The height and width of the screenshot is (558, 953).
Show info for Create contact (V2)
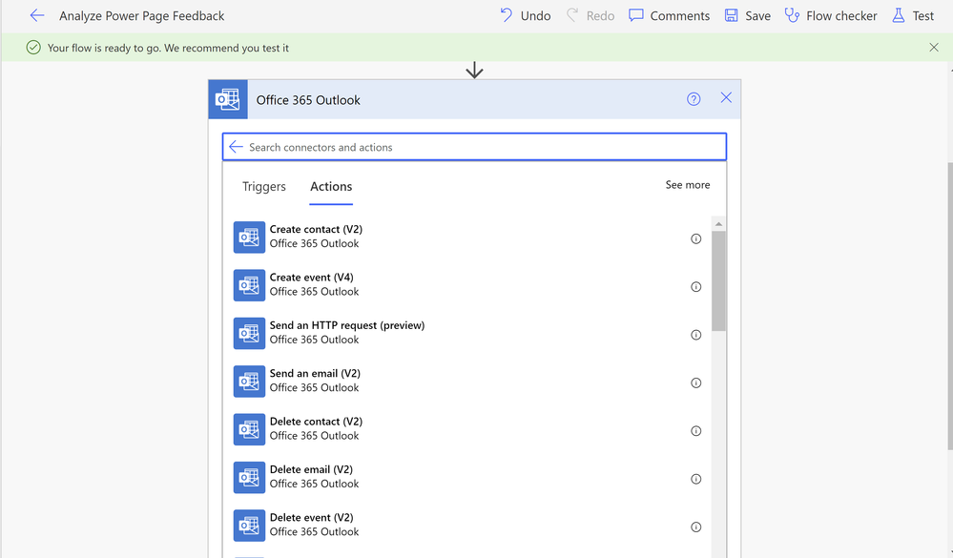pyautogui.click(x=695, y=238)
